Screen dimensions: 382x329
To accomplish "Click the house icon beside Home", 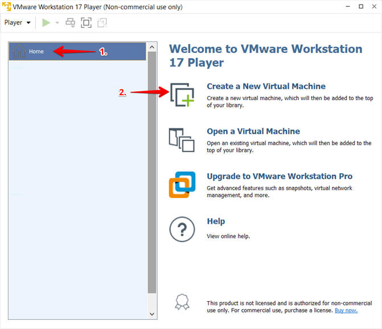I will (19, 51).
